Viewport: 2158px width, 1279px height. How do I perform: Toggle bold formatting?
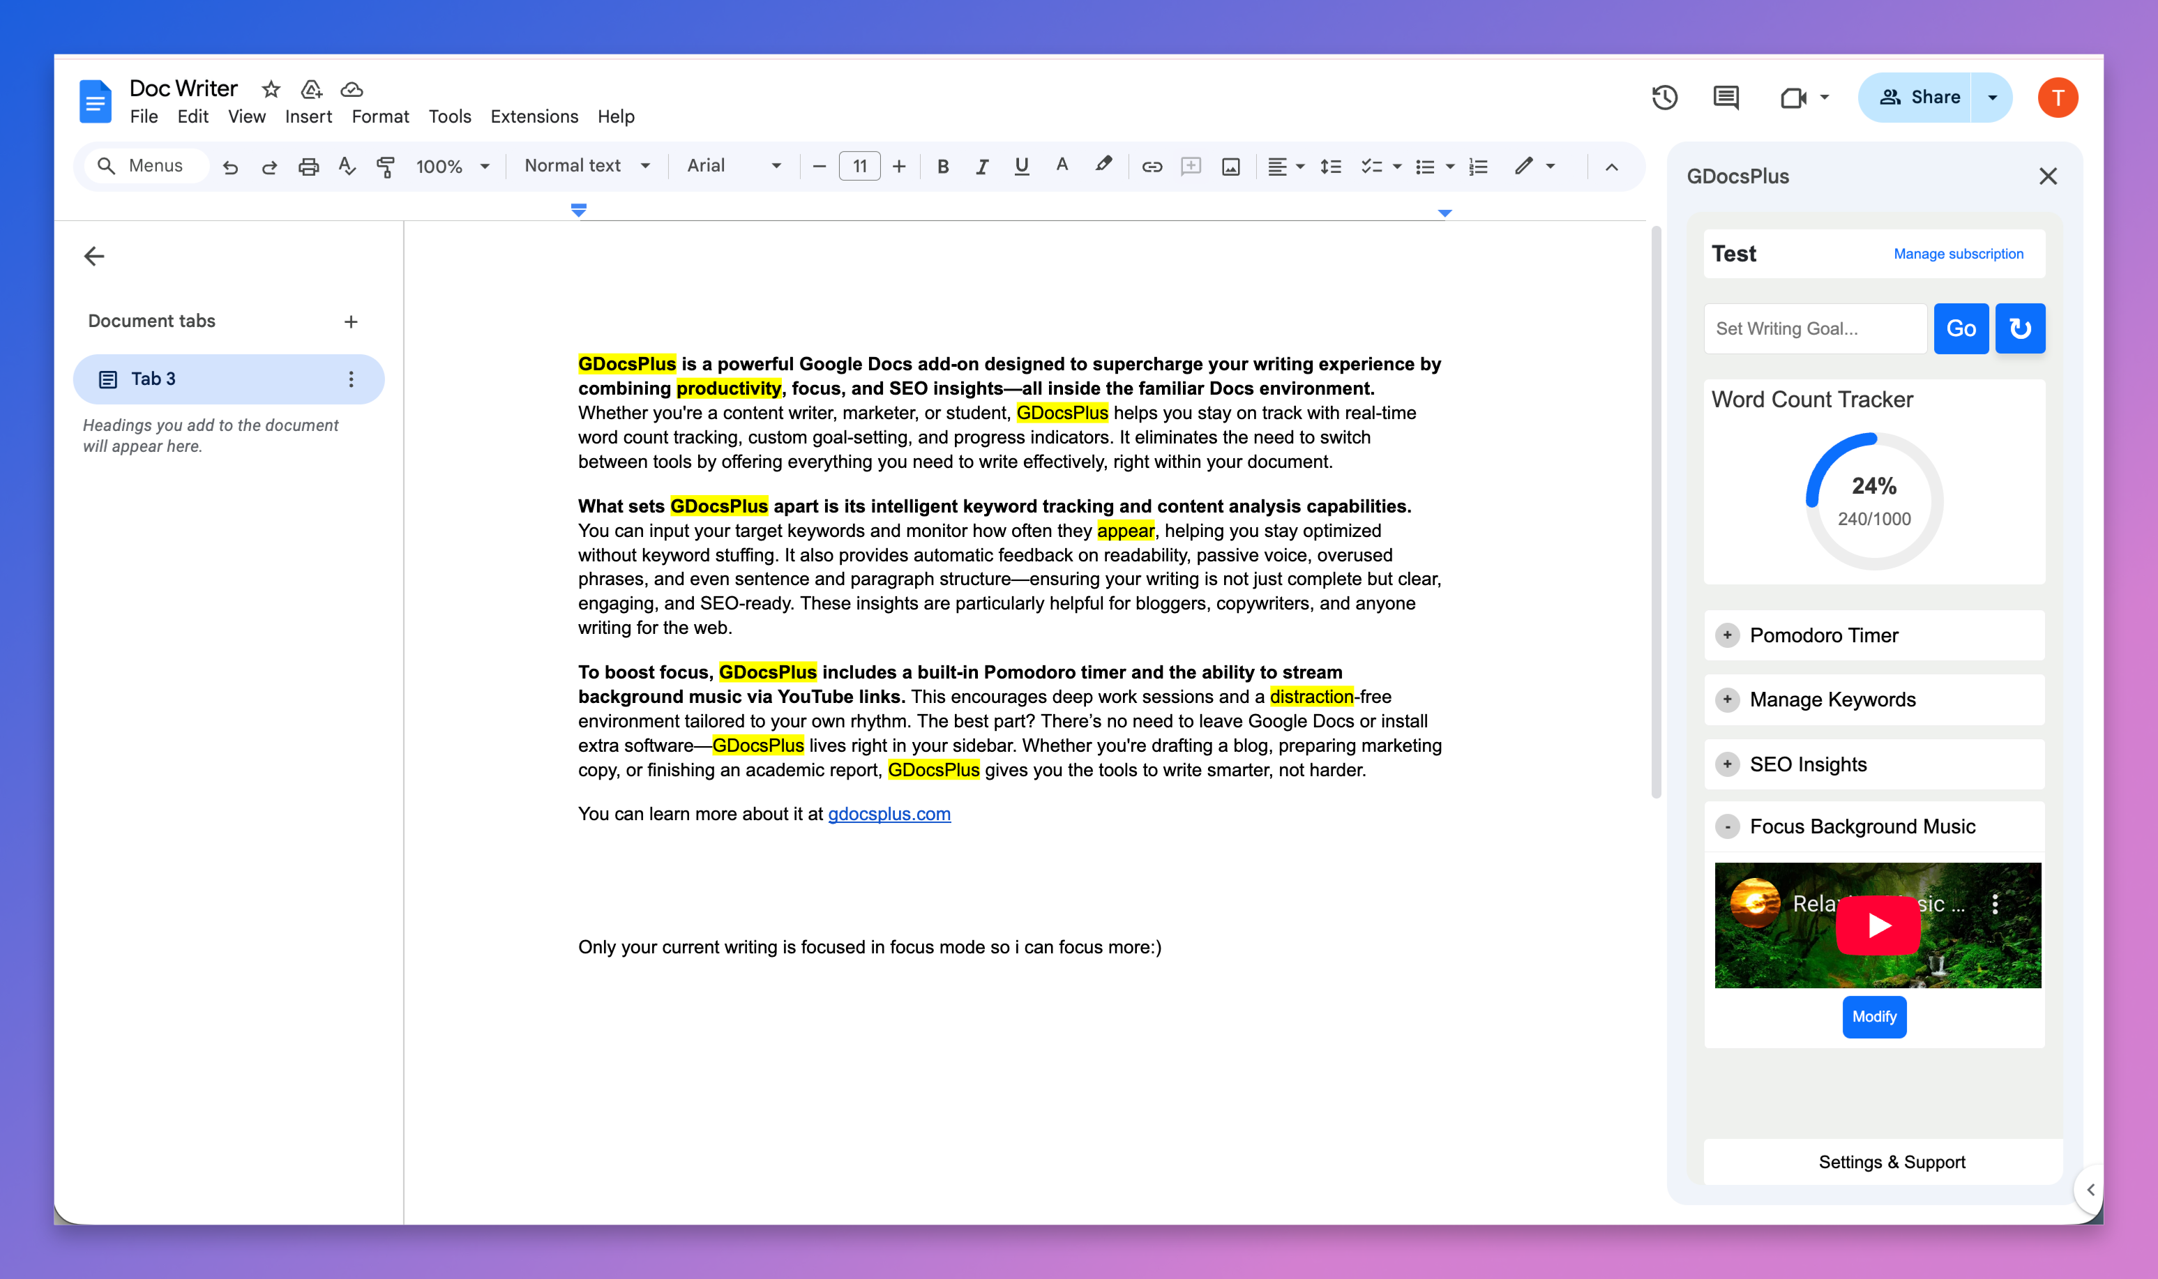point(943,167)
